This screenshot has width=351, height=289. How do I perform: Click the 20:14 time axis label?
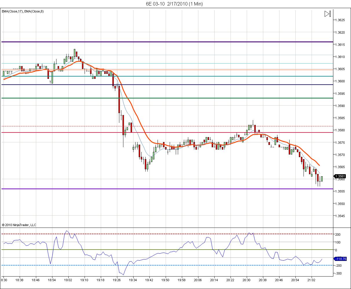click(x=214, y=280)
